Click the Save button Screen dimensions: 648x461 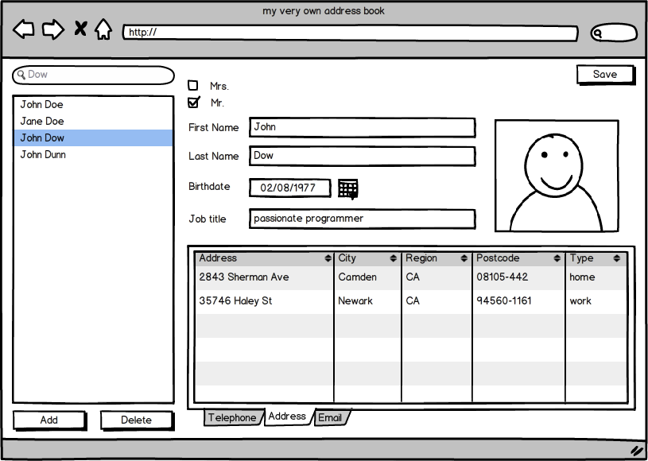(x=605, y=75)
